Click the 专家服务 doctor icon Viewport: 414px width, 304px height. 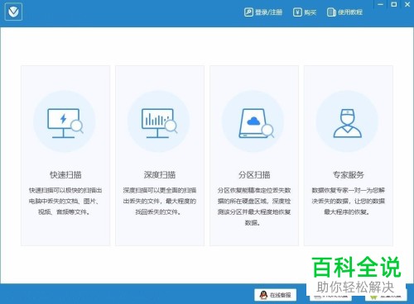[348, 123]
